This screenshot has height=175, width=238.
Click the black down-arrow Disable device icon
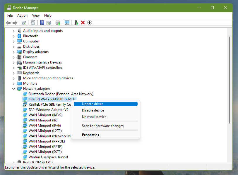click(90, 23)
